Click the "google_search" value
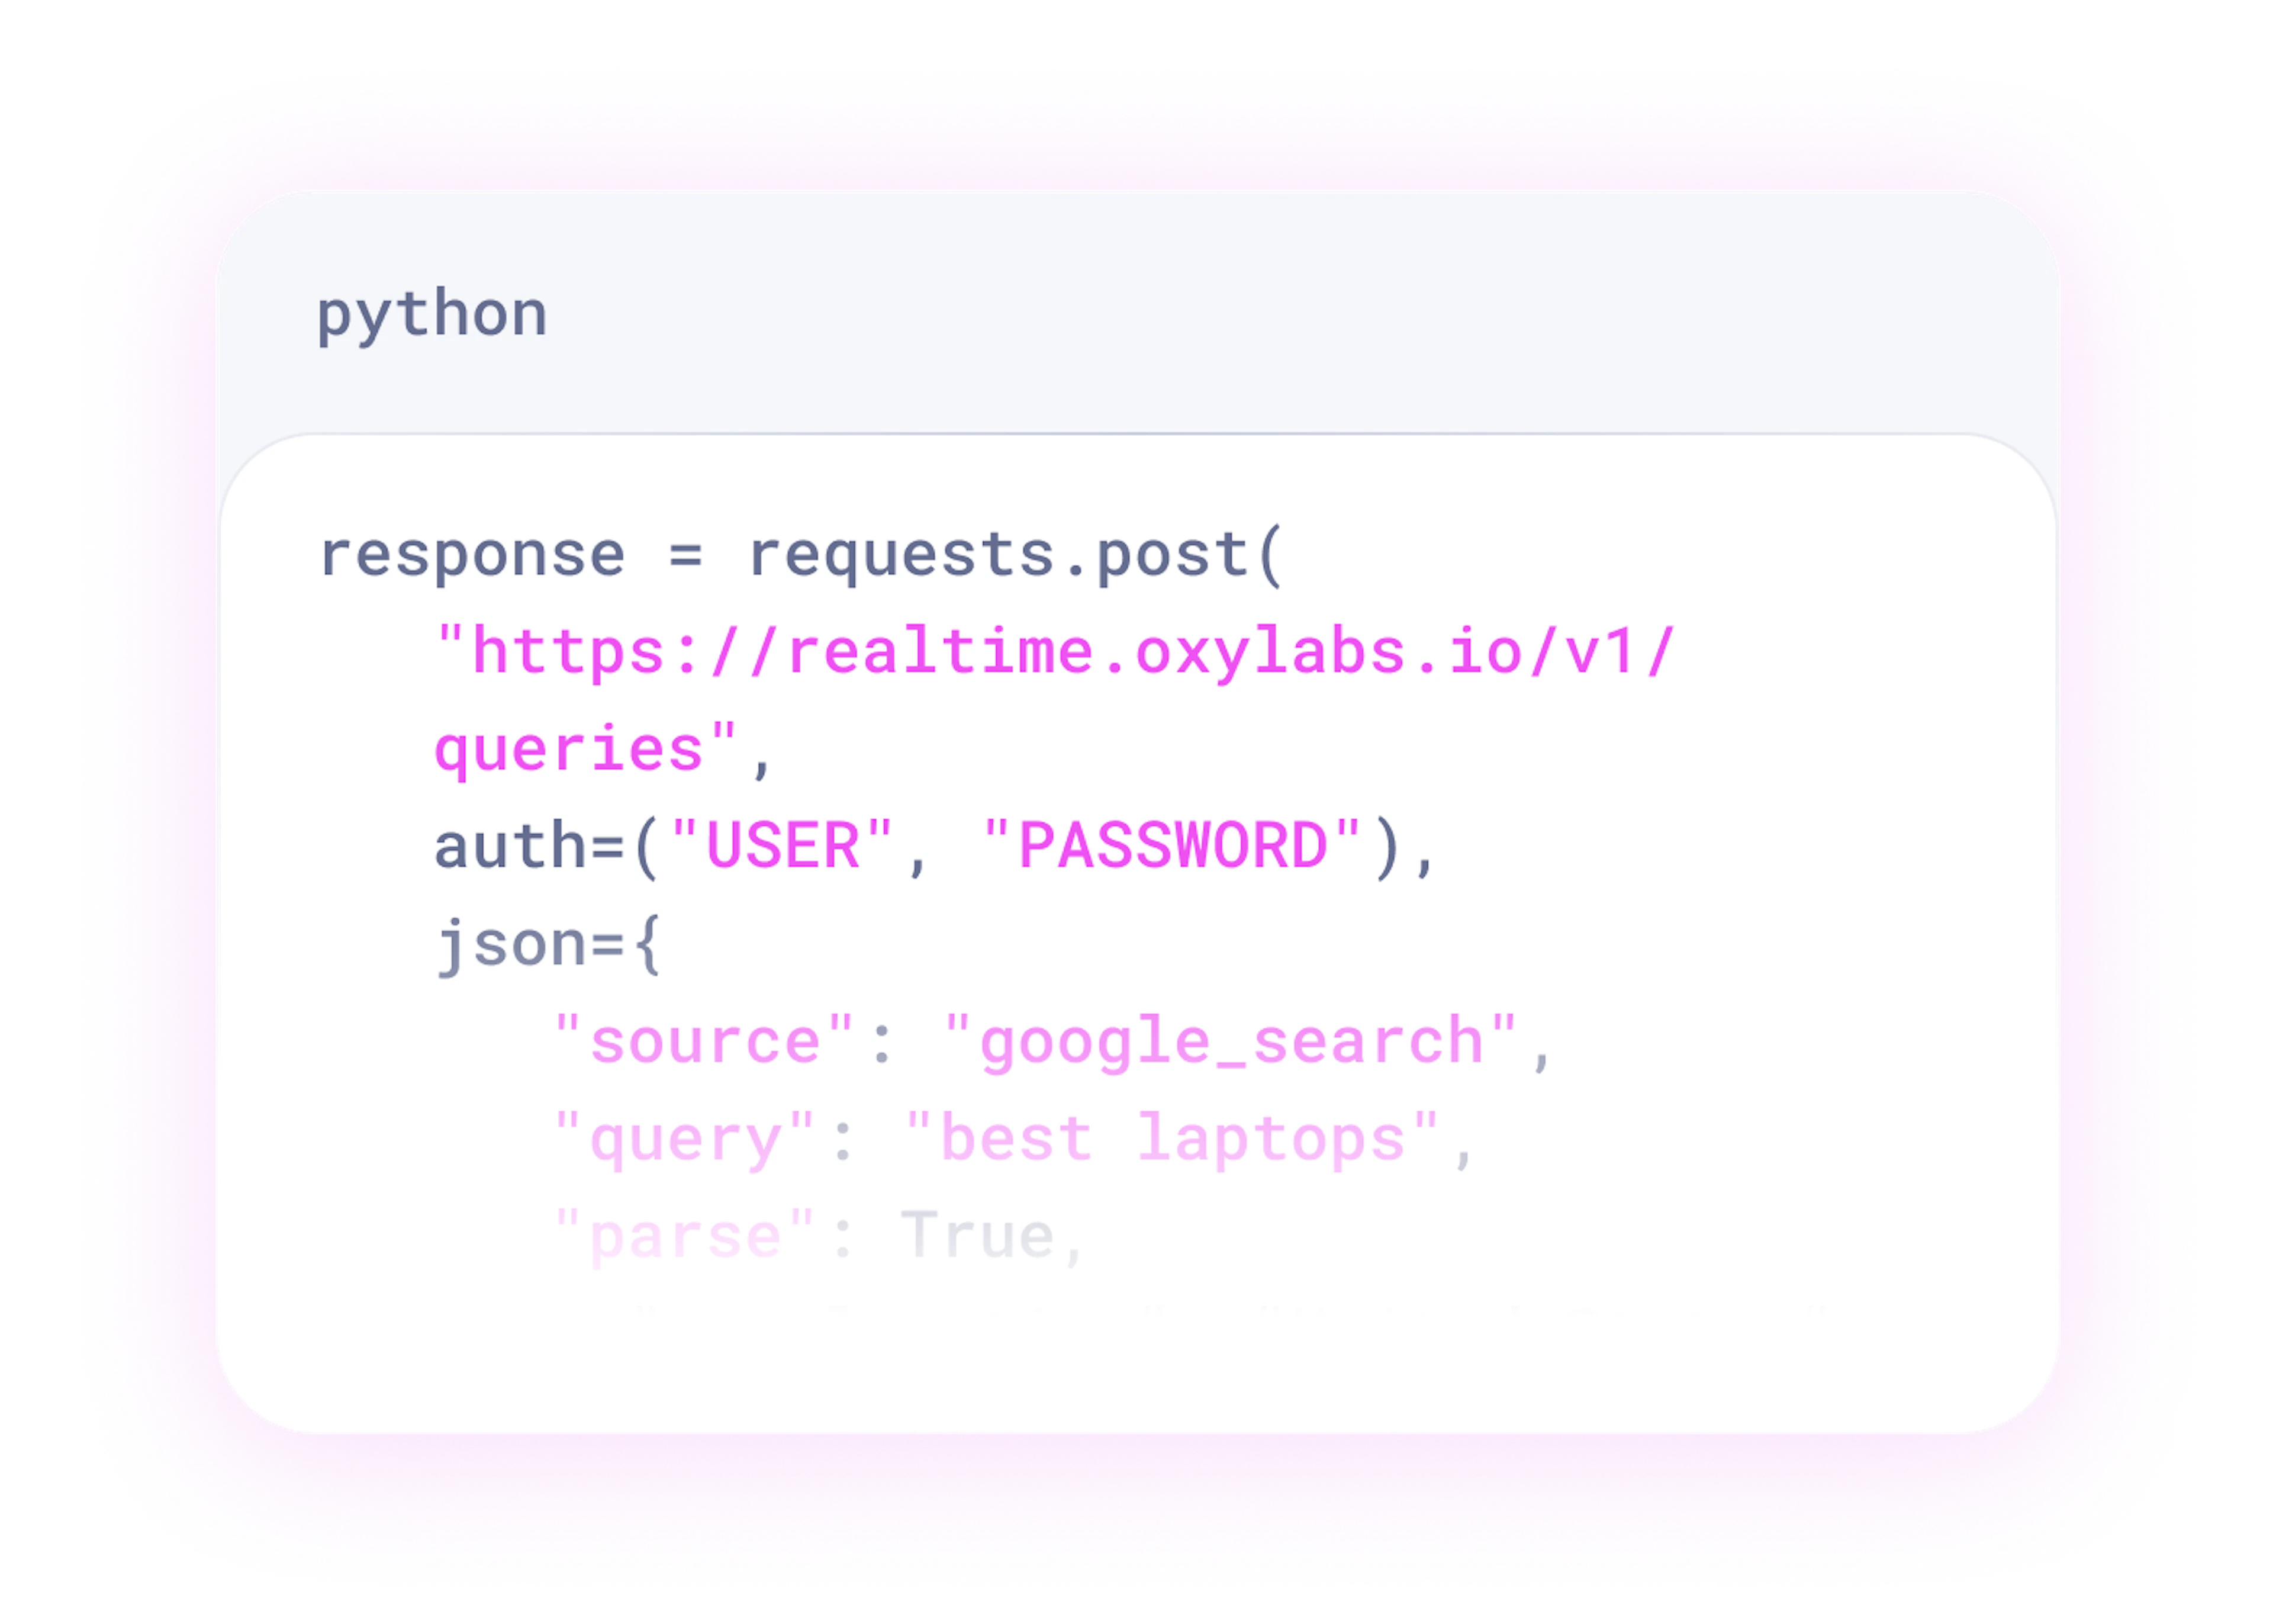Viewport: 2273px width, 1624px height. pyautogui.click(x=1231, y=1043)
